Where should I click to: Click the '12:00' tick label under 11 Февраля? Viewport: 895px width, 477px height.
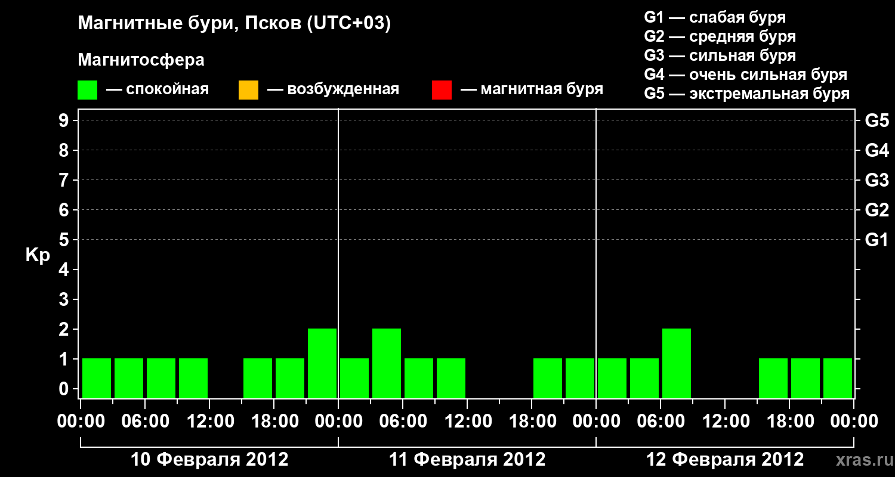467,422
